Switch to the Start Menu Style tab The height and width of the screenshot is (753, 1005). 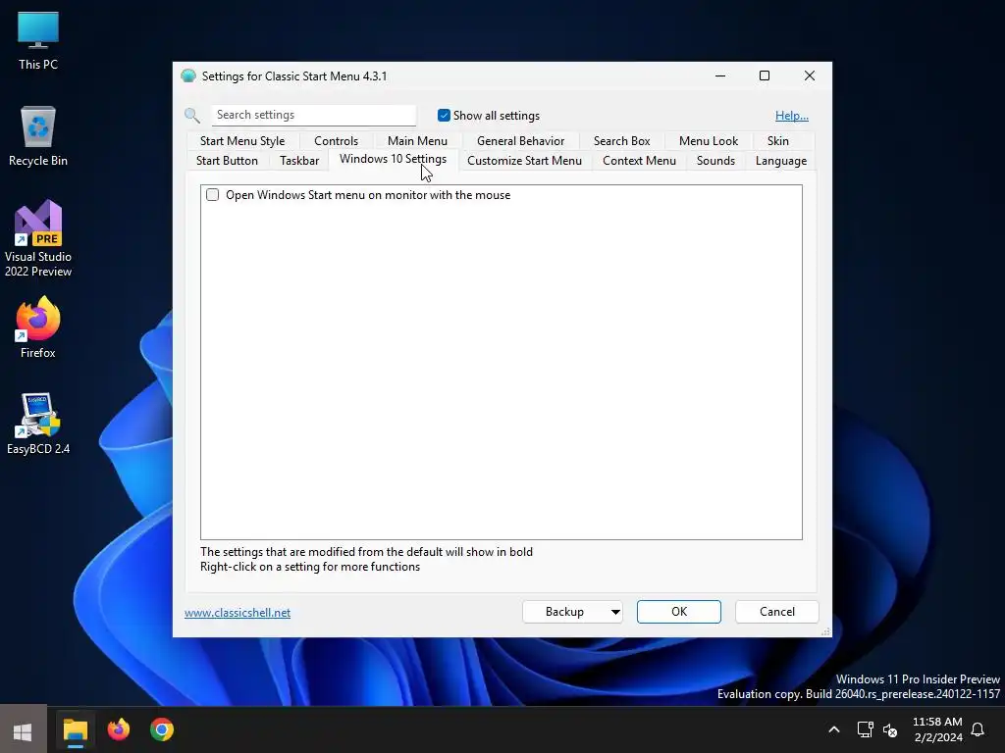[242, 141]
